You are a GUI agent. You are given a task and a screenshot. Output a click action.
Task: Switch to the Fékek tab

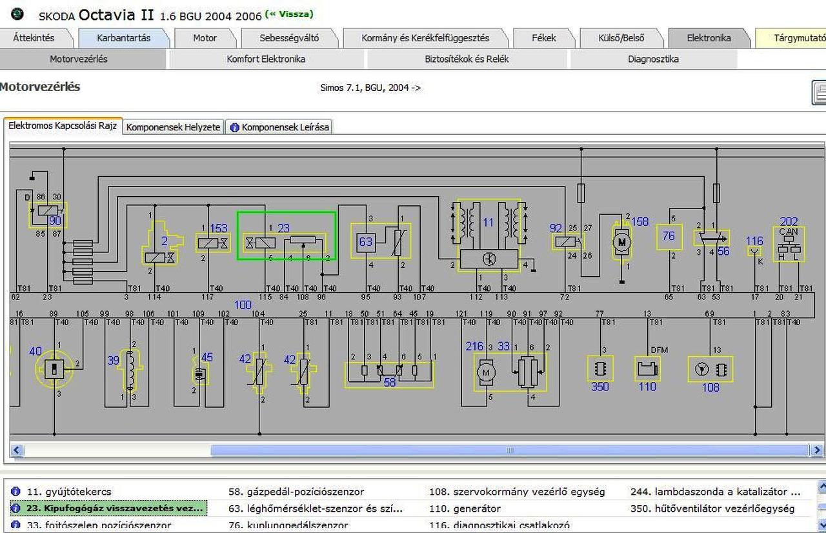tap(544, 38)
